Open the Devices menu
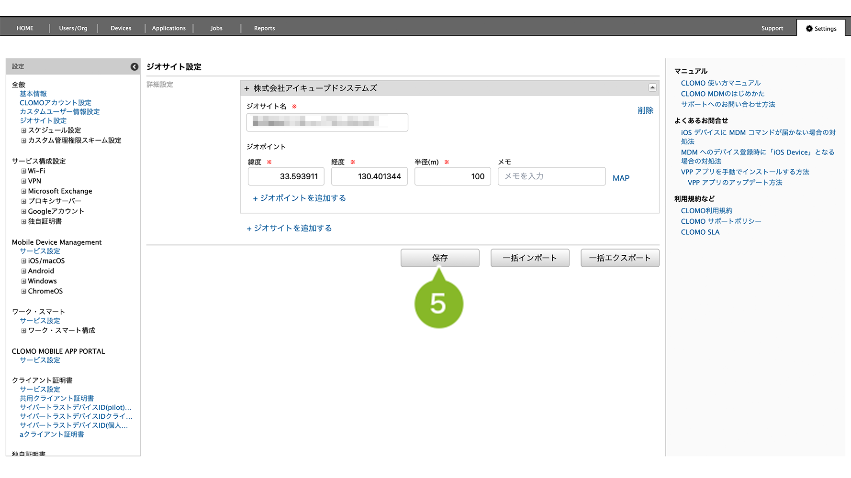Viewport: 851px width, 478px height. pos(121,28)
